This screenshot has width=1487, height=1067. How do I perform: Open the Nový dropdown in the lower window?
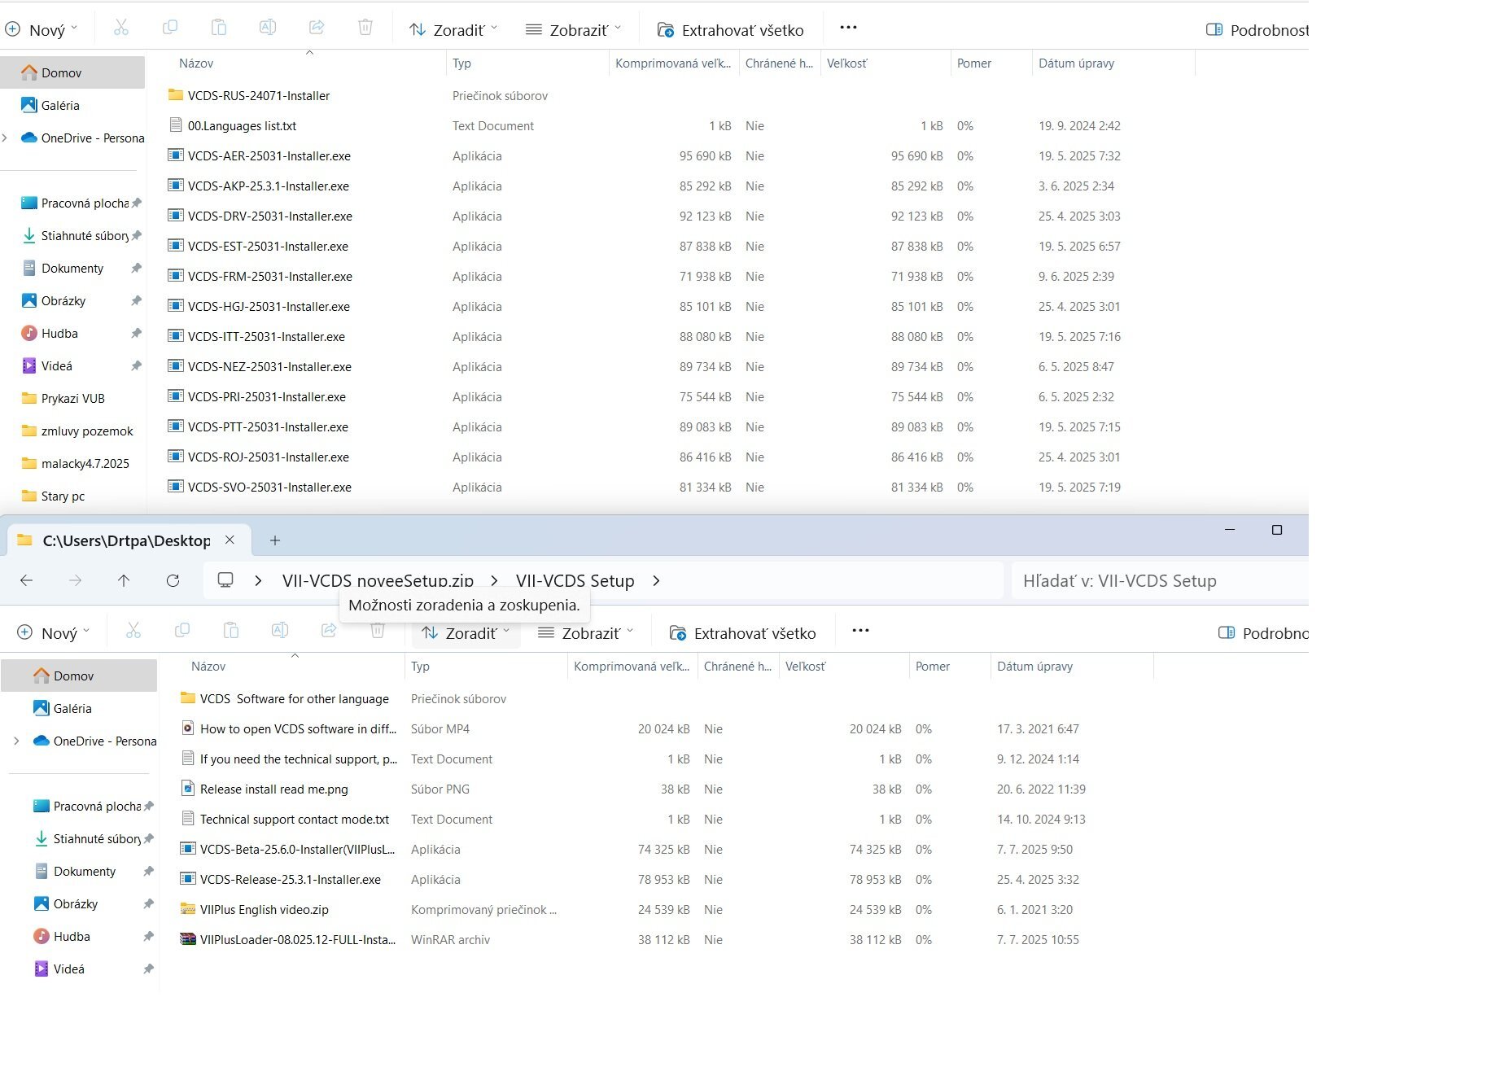click(54, 633)
